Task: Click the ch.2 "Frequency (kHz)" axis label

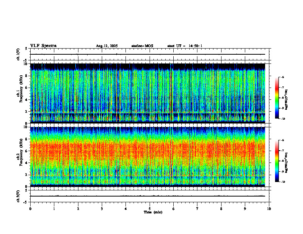Action: [21, 152]
